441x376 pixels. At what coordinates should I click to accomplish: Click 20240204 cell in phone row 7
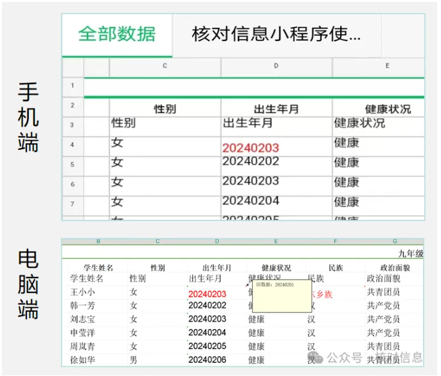click(x=276, y=206)
